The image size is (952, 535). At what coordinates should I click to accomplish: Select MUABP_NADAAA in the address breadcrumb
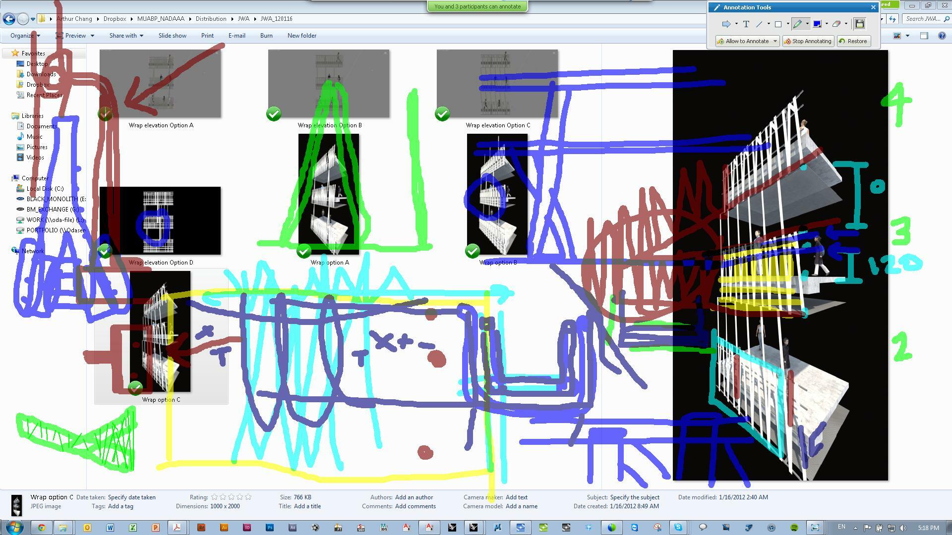(161, 19)
